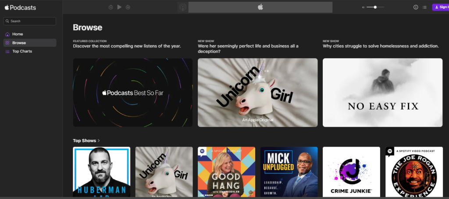Viewport: 449px width, 199px height.
Task: Open Huberman Lab show artwork
Action: (x=102, y=171)
